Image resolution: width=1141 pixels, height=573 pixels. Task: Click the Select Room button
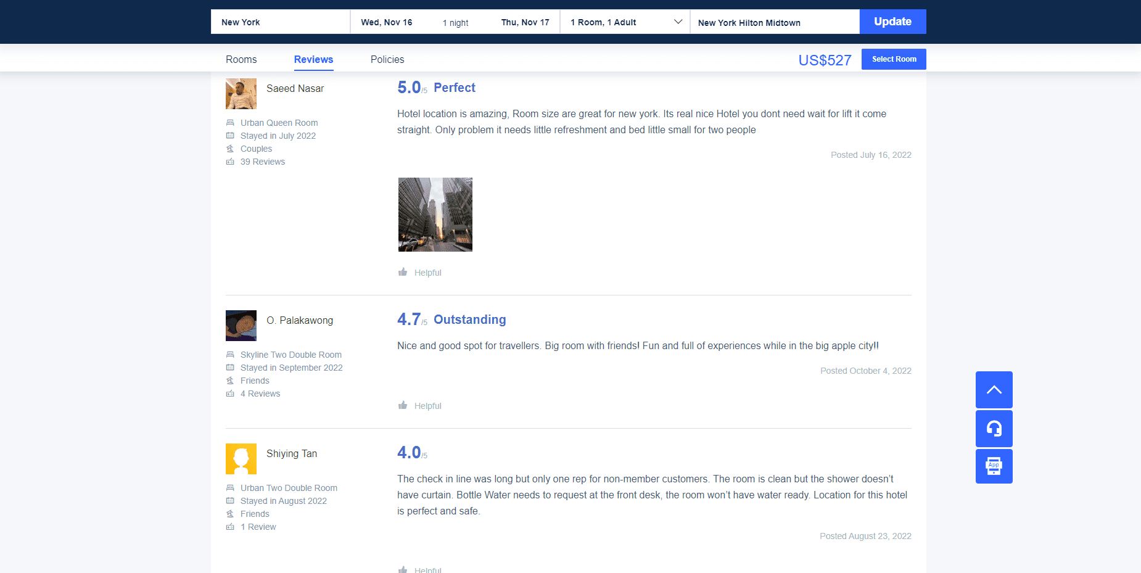coord(893,59)
